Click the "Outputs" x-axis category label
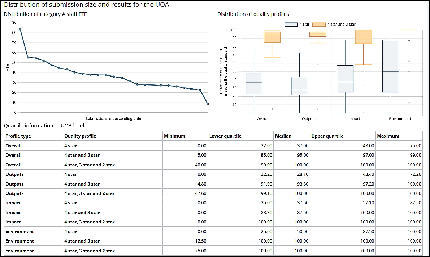The image size is (430, 257). click(309, 119)
